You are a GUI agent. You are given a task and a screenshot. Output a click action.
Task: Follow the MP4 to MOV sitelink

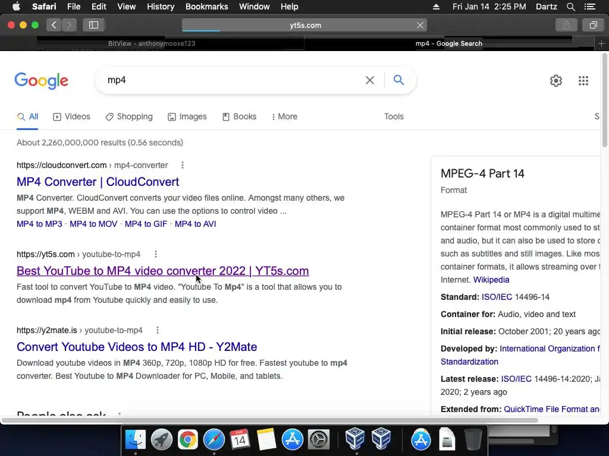[x=93, y=224]
